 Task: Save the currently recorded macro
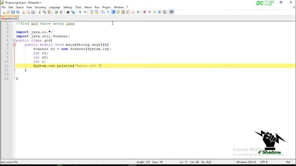[x=165, y=12]
